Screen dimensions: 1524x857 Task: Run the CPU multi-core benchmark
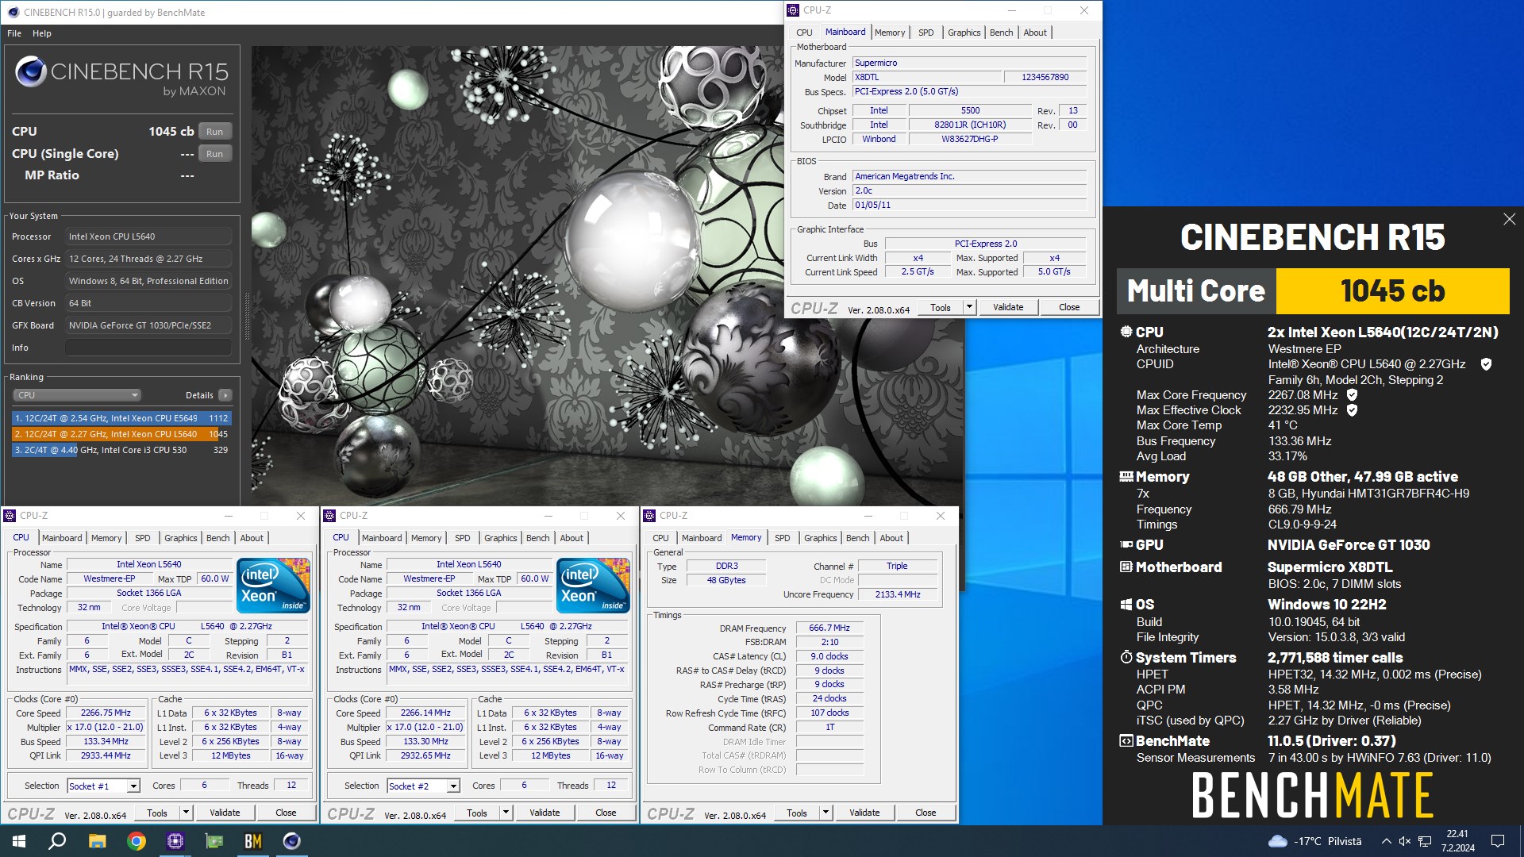pos(214,132)
